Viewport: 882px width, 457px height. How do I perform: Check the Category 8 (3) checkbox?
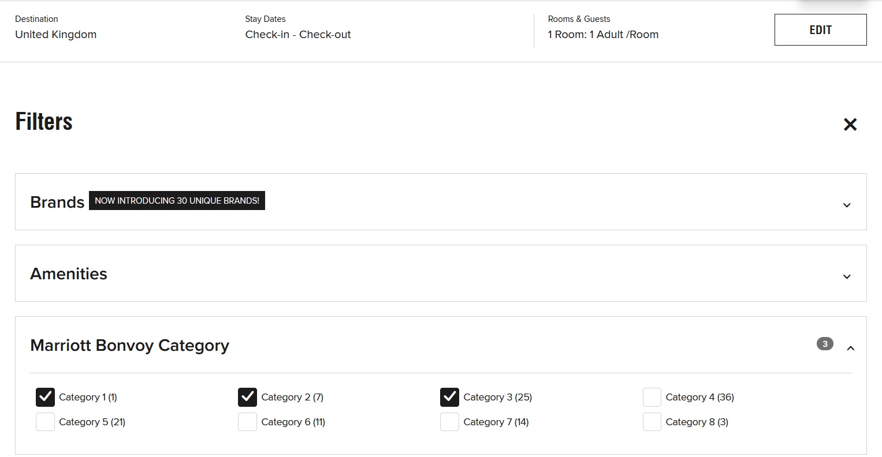[652, 422]
